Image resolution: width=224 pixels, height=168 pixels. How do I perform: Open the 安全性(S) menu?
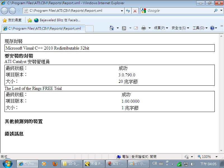point(180,28)
